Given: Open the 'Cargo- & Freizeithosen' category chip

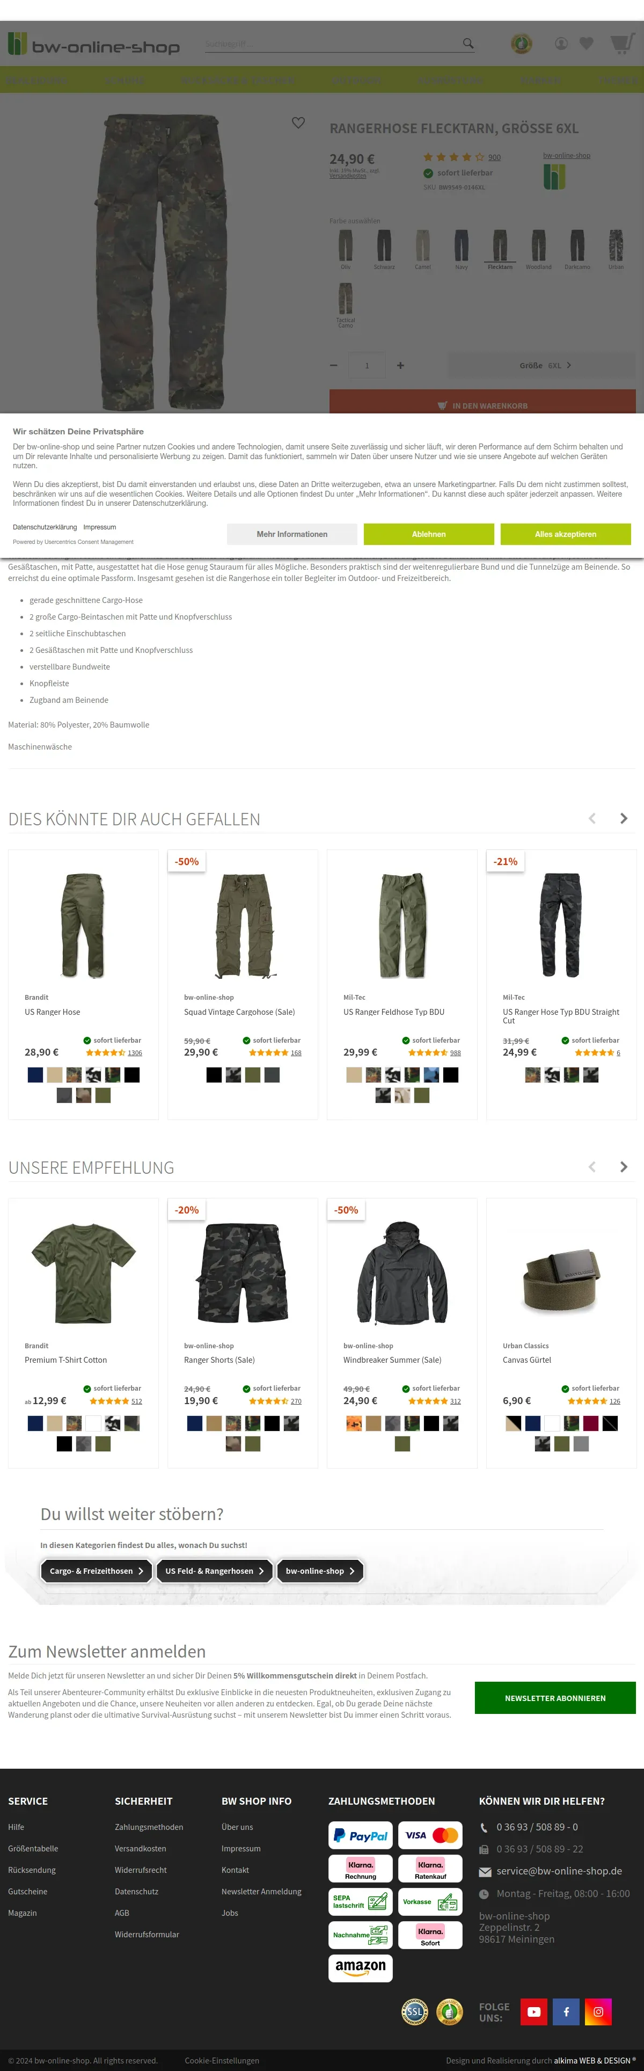Looking at the screenshot, I should click(97, 1571).
